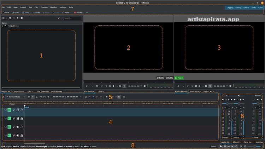
Task: Click the timeline horizontal scrollbar
Action: coord(35,143)
